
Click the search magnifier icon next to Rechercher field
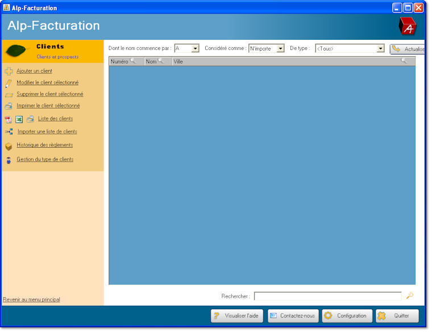[409, 296]
